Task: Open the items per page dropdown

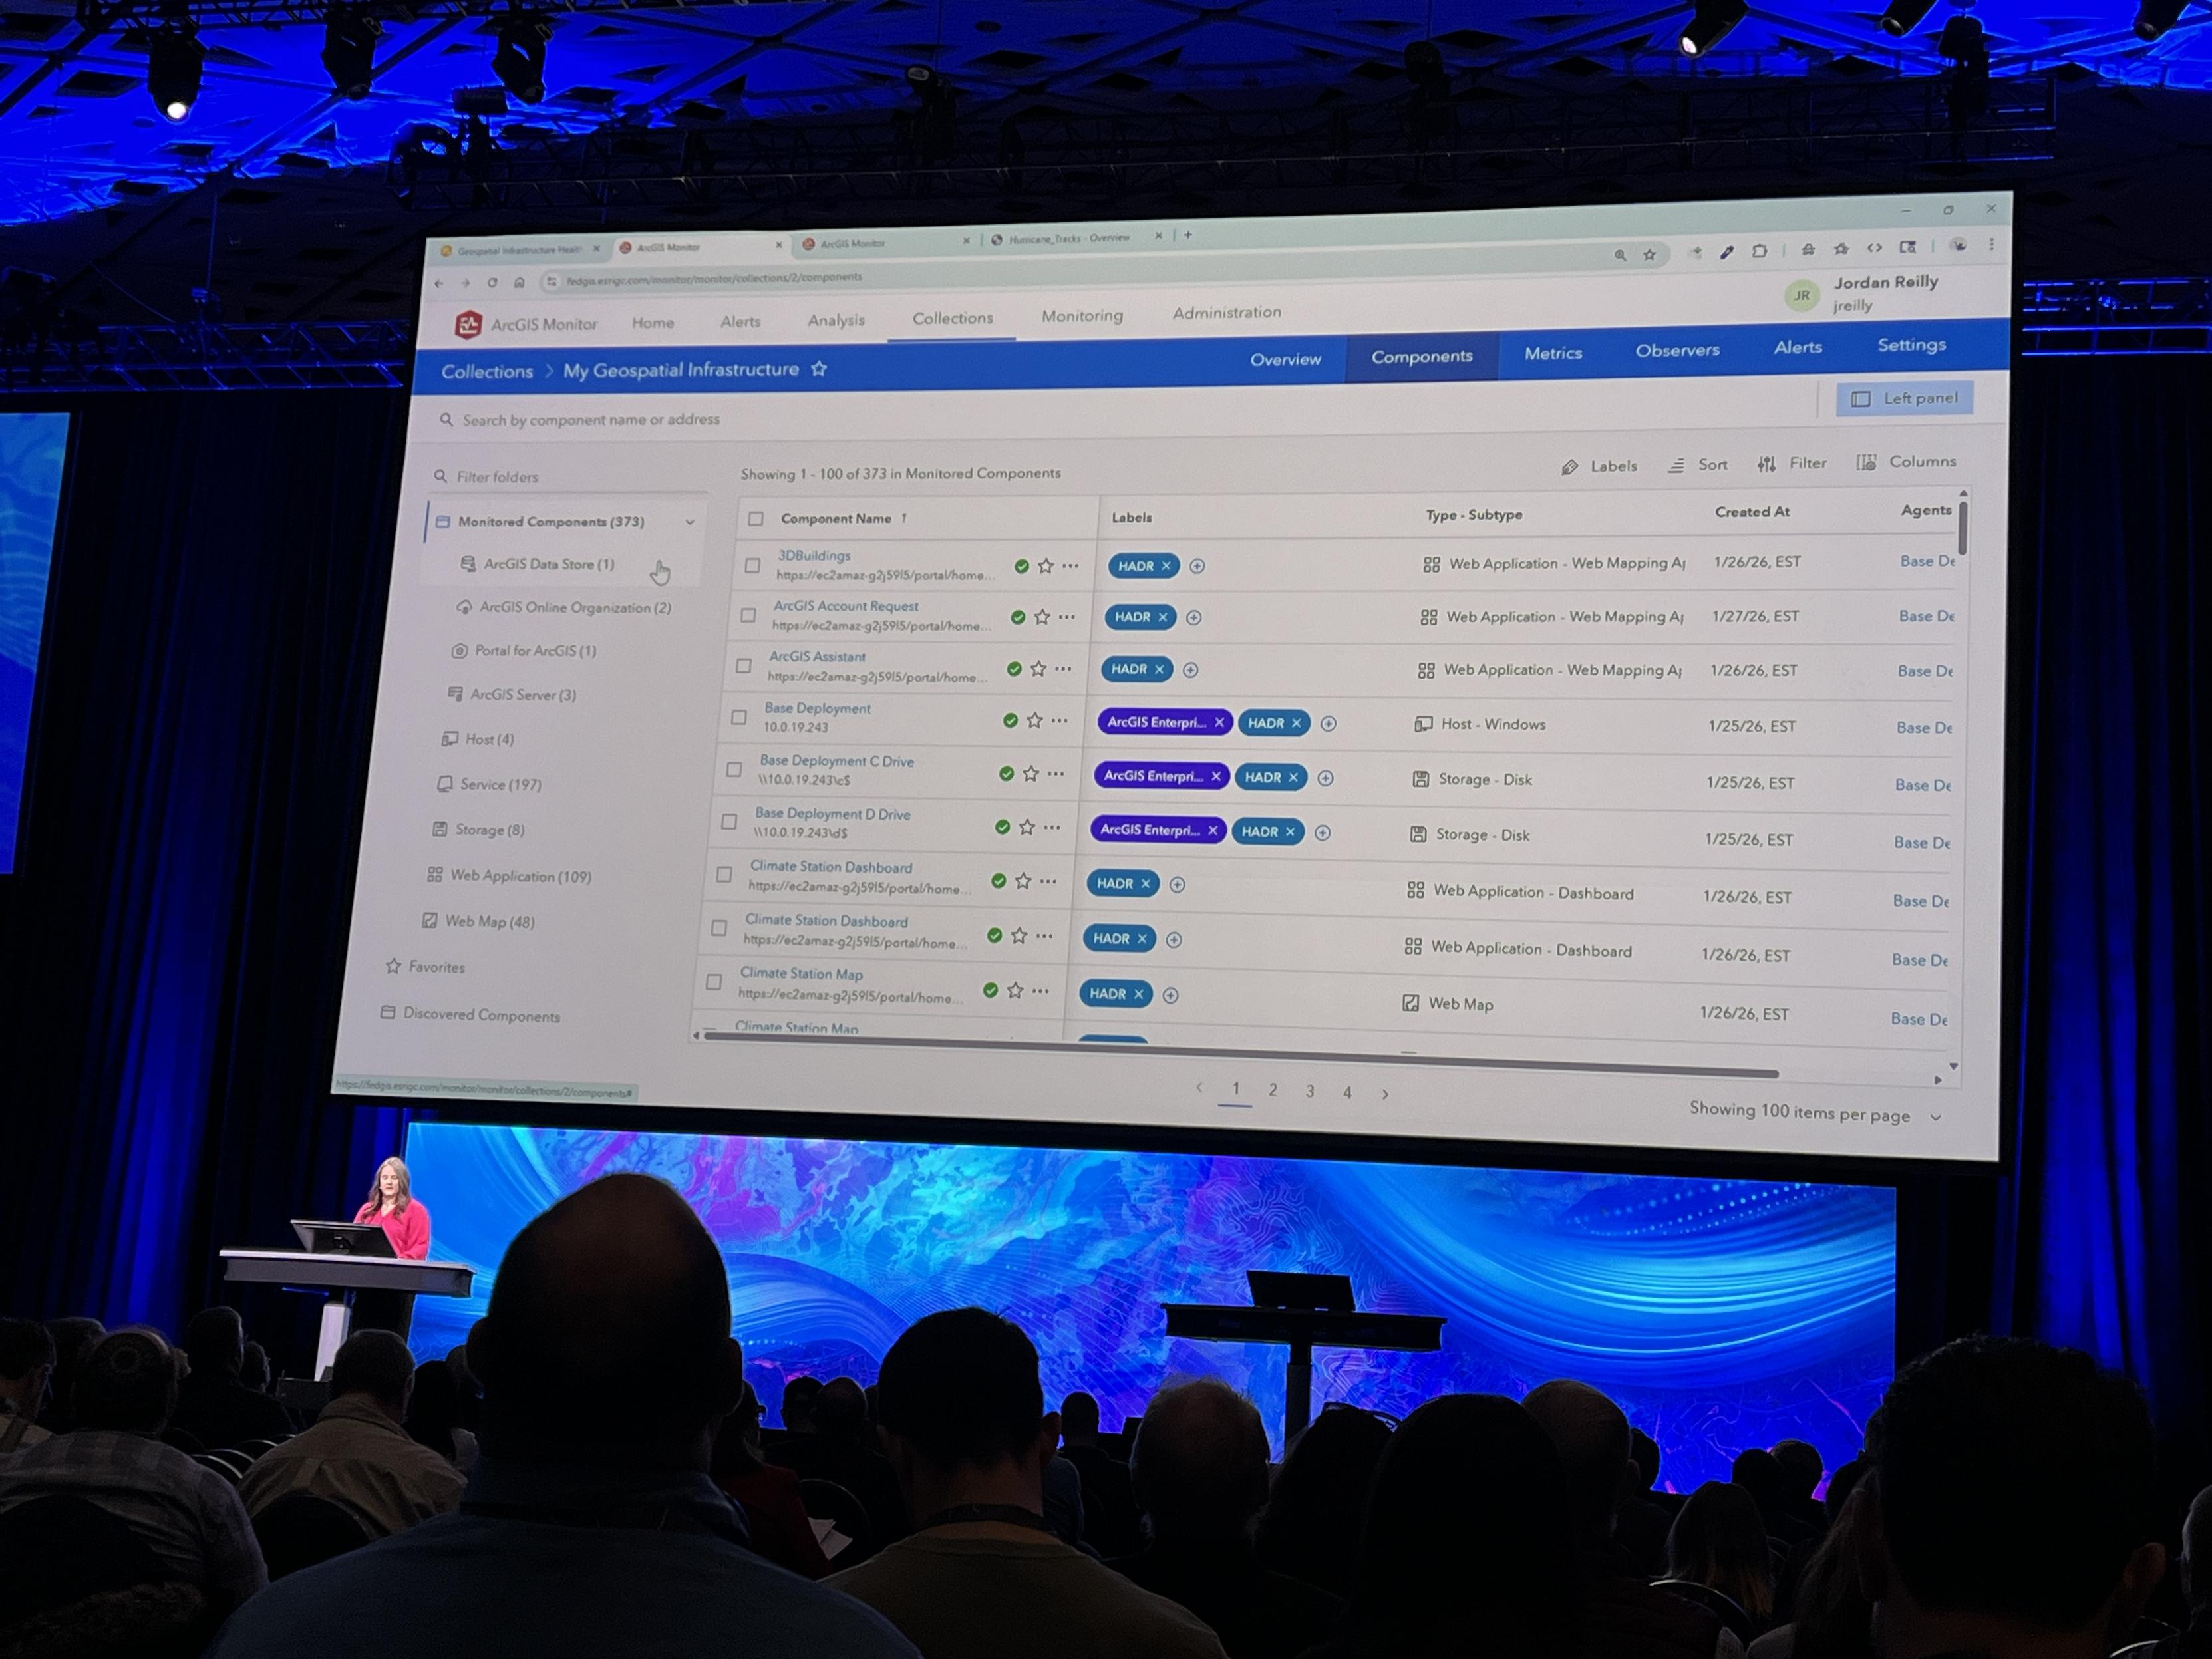Action: point(1936,1117)
